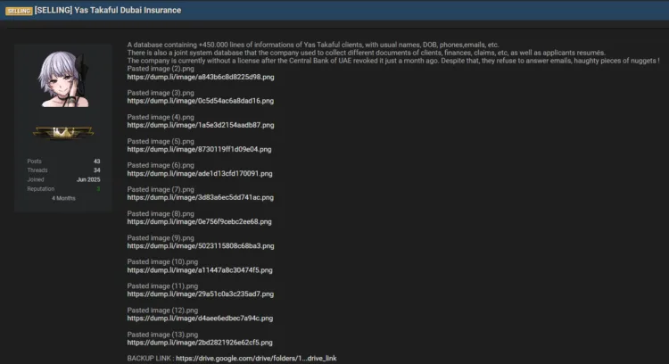
Task: Open the 2bd2821926e62cf5.png image link
Action: (x=200, y=343)
